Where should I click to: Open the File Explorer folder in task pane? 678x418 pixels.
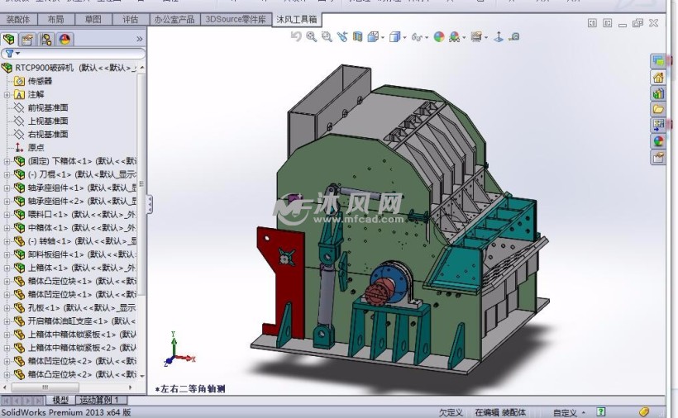point(658,108)
